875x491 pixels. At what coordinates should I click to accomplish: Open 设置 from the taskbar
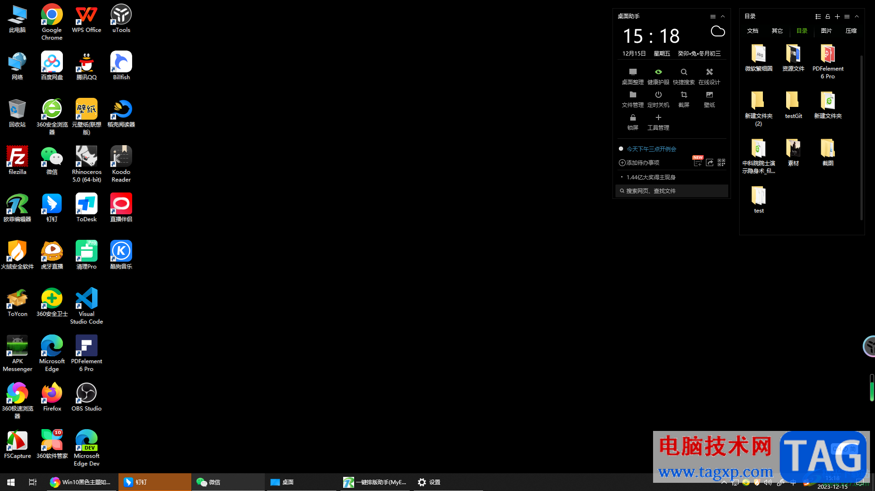[x=448, y=482]
